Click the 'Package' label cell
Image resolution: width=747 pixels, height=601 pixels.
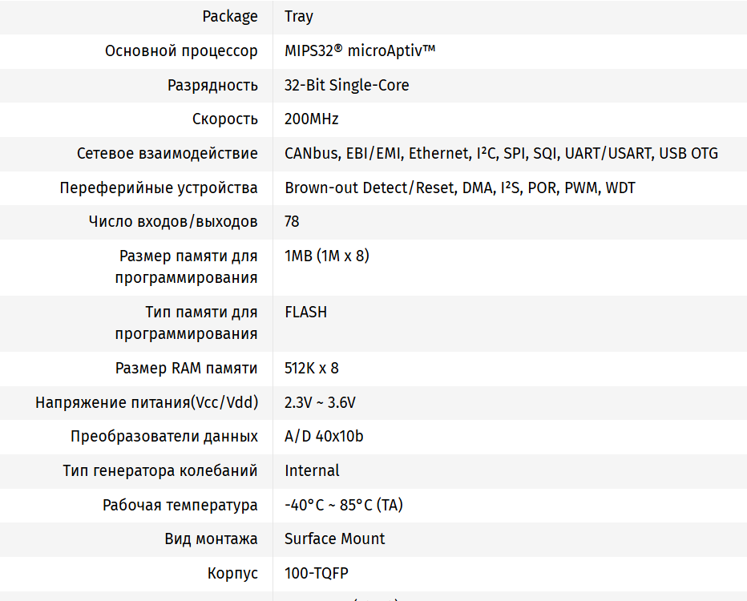pyautogui.click(x=230, y=16)
